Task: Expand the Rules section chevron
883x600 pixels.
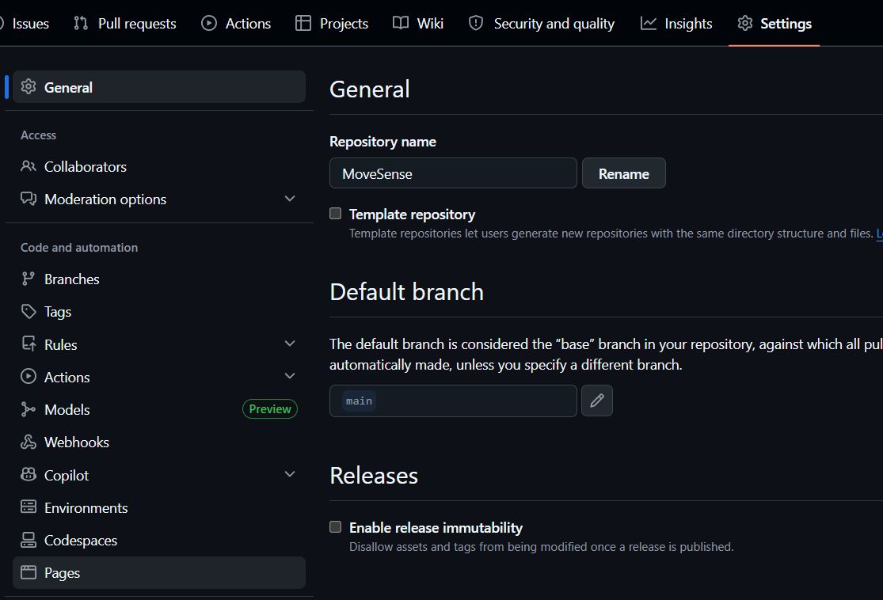Action: (x=290, y=344)
